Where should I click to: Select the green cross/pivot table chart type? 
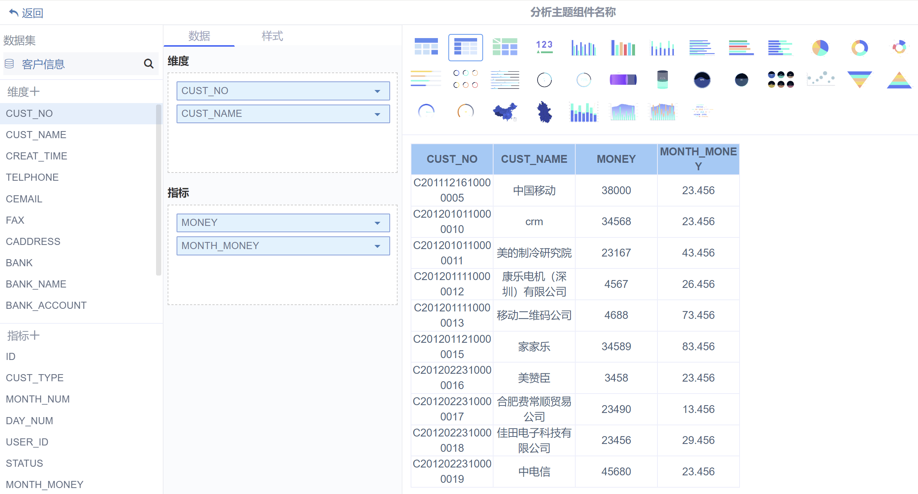(505, 47)
